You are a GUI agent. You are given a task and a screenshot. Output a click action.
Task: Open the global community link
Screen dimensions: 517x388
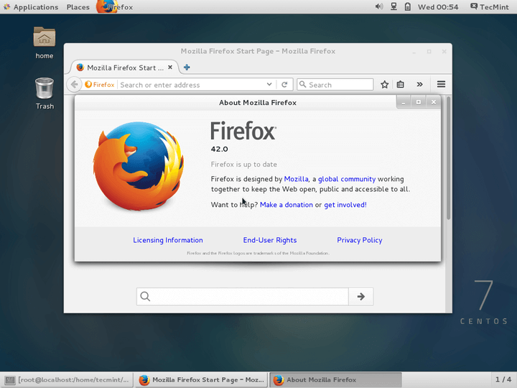347,179
